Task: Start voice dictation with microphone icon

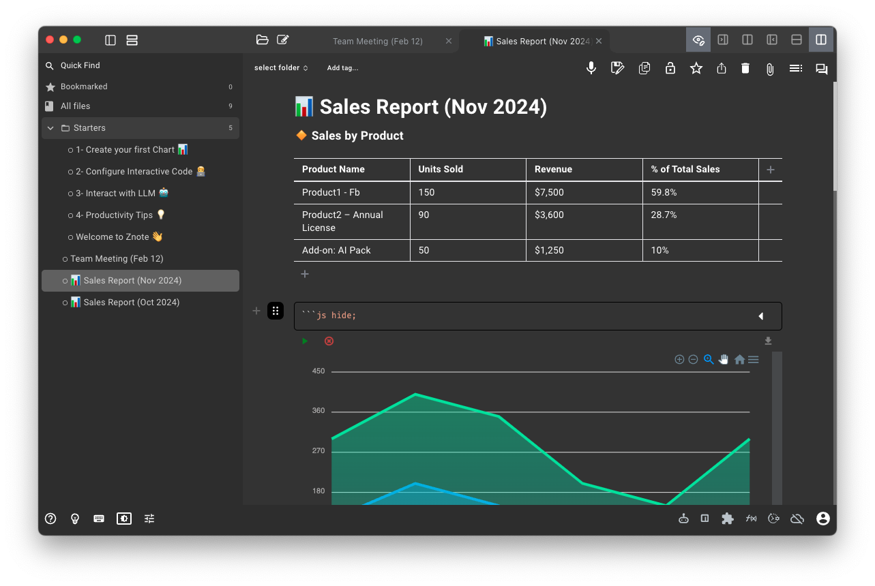Action: click(x=591, y=68)
